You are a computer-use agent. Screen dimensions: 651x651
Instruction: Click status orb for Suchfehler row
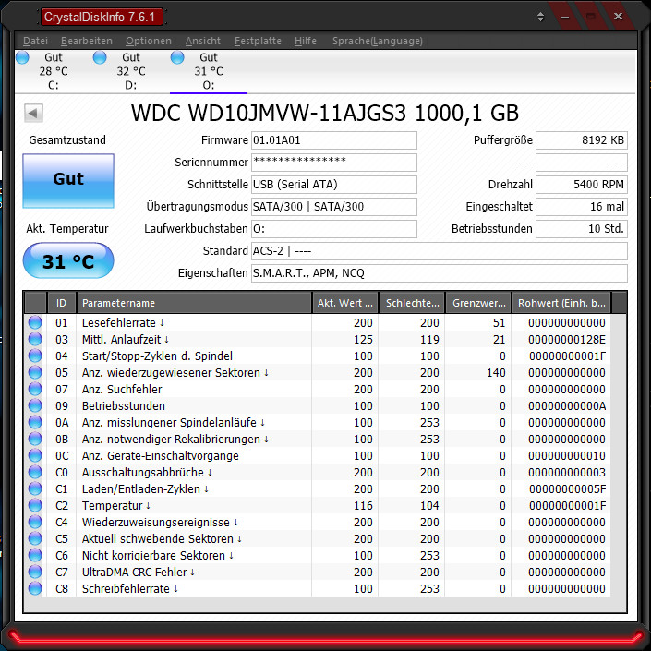[35, 389]
